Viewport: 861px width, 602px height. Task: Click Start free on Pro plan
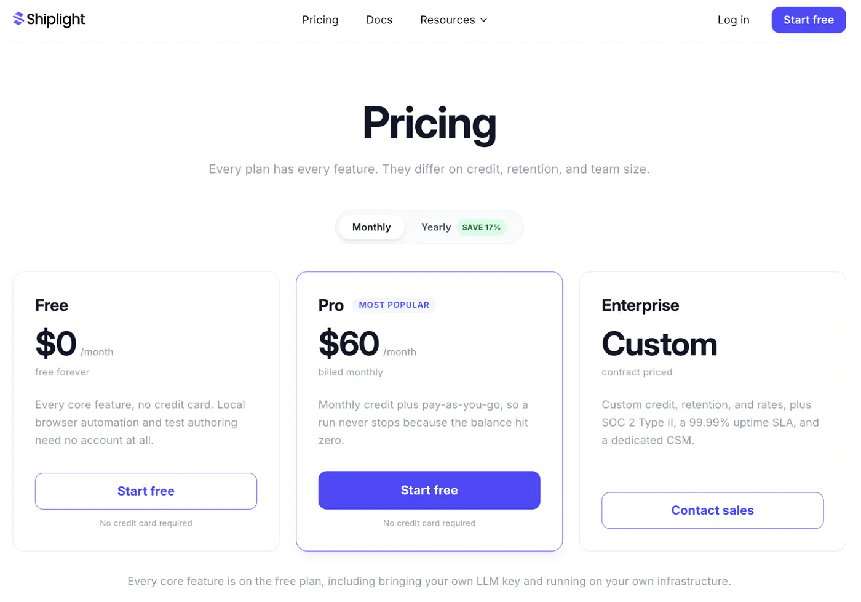(x=429, y=490)
